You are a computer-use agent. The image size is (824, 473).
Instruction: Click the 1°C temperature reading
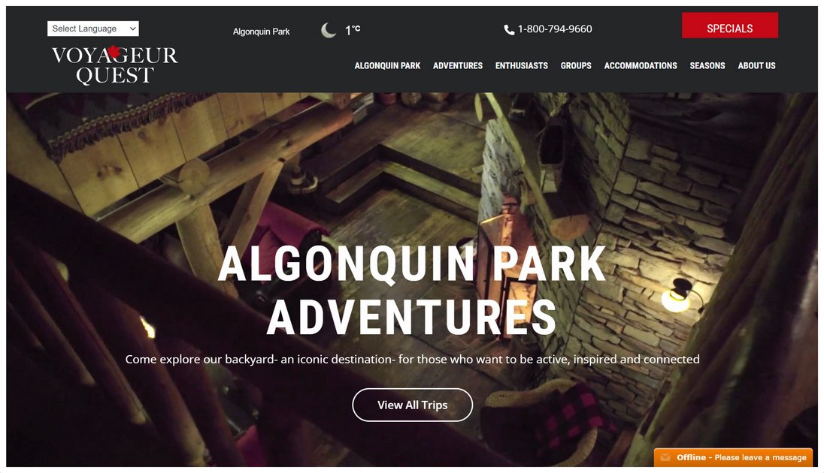click(x=353, y=30)
